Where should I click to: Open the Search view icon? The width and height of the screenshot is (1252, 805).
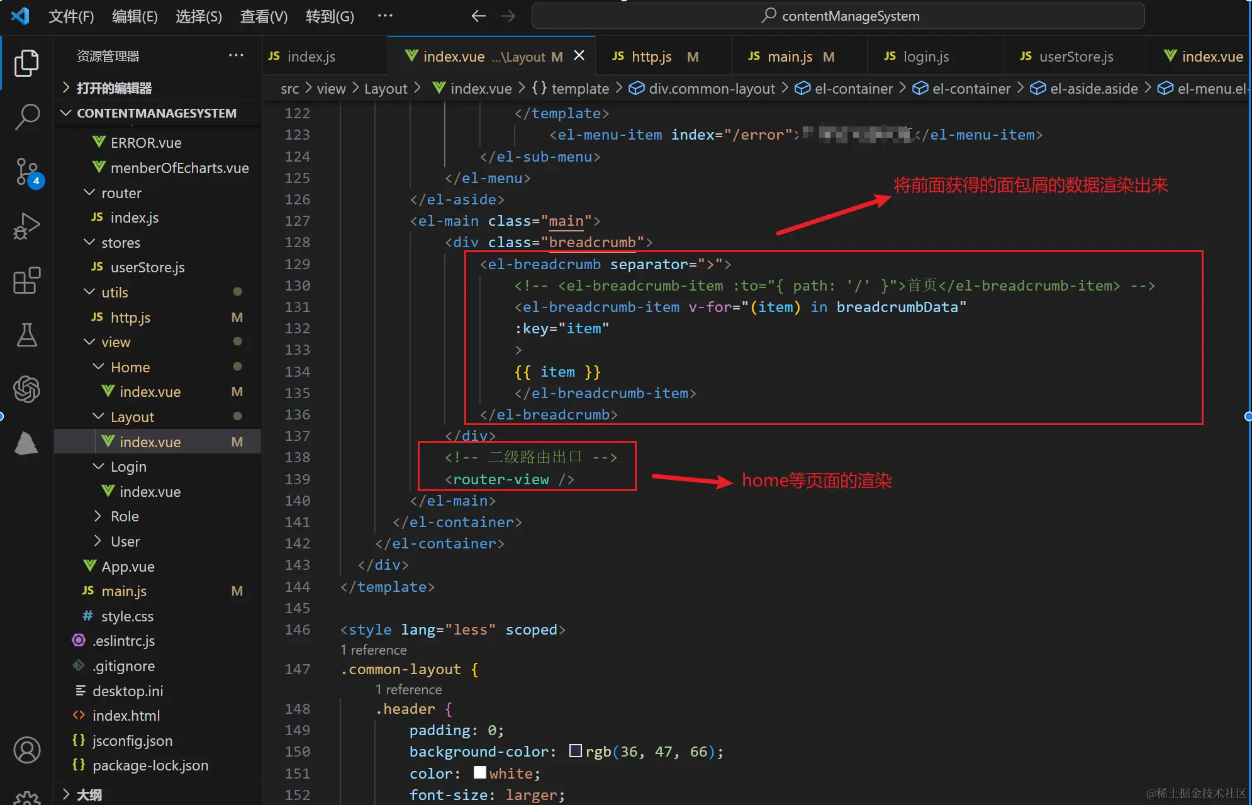coord(26,117)
